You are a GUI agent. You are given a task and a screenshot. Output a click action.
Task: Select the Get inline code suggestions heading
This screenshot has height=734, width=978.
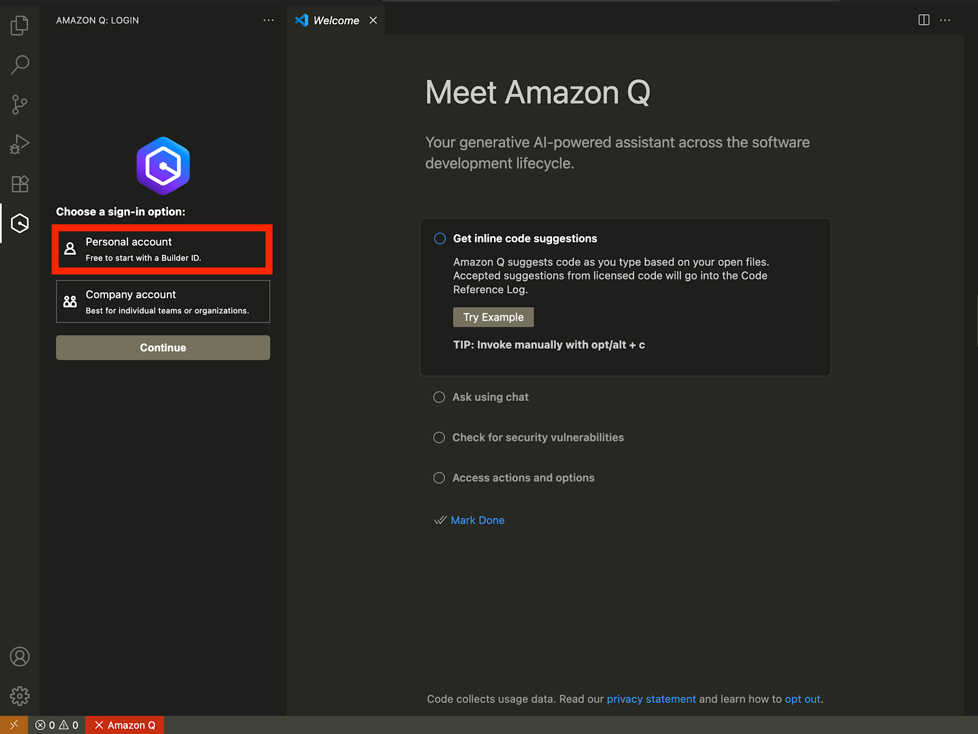525,239
